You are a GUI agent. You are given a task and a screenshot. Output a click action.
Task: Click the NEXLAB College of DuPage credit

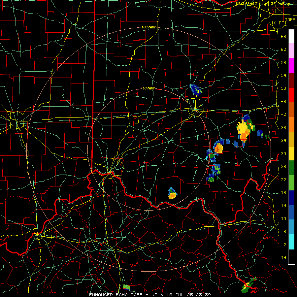266,4
